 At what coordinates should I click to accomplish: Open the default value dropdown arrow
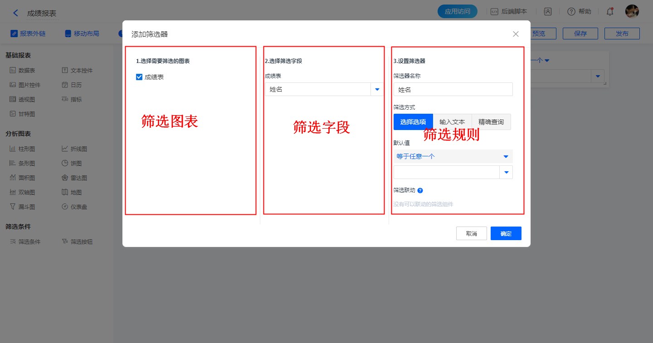506,172
